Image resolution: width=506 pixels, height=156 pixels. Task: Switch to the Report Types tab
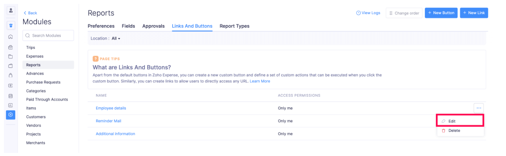click(x=235, y=26)
